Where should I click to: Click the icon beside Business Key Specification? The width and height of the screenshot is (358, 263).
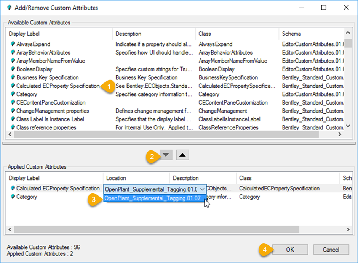[12, 77]
